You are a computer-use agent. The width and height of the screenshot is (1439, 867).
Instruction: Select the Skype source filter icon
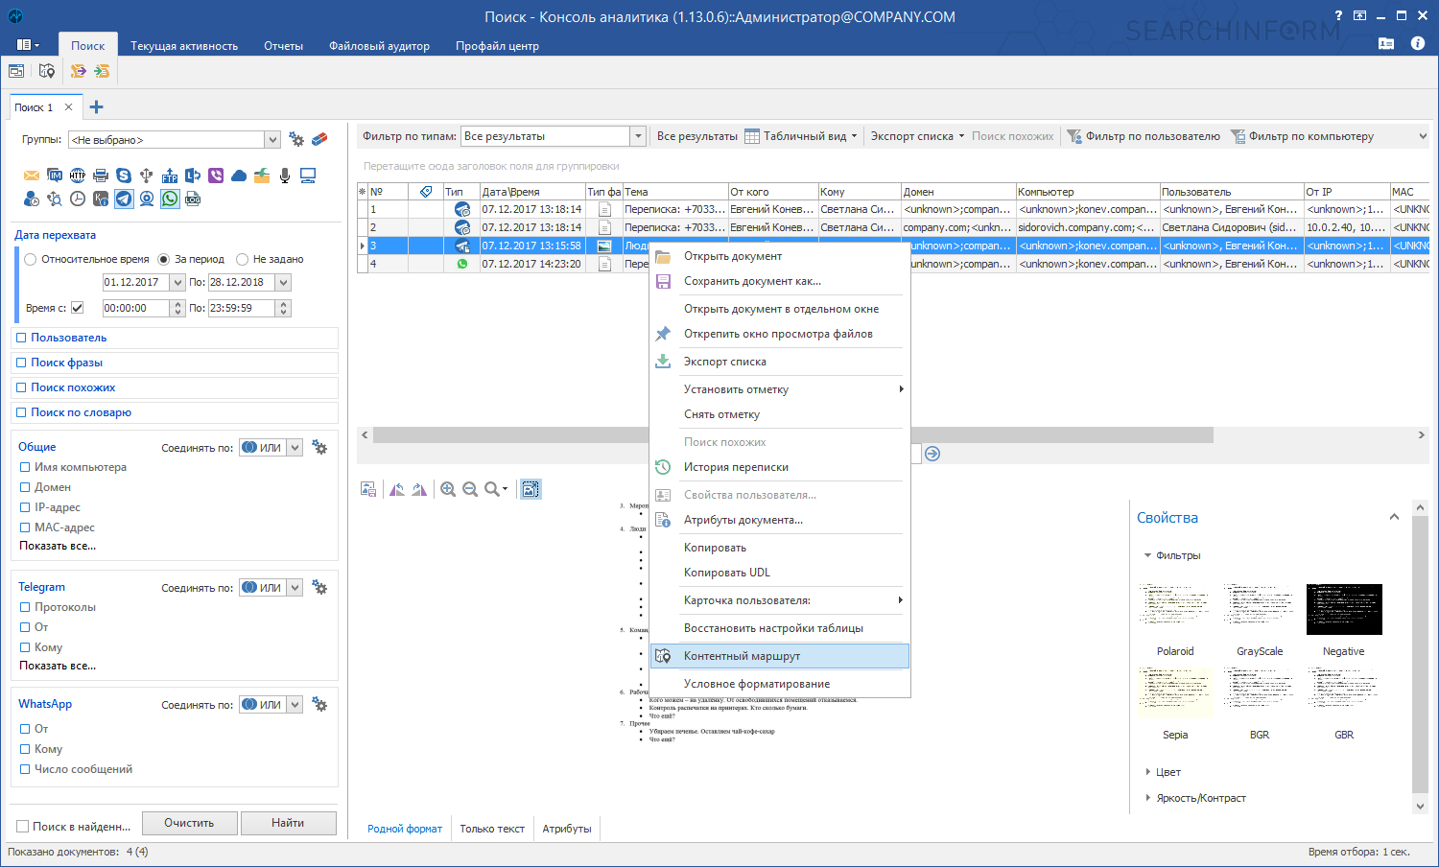point(124,176)
